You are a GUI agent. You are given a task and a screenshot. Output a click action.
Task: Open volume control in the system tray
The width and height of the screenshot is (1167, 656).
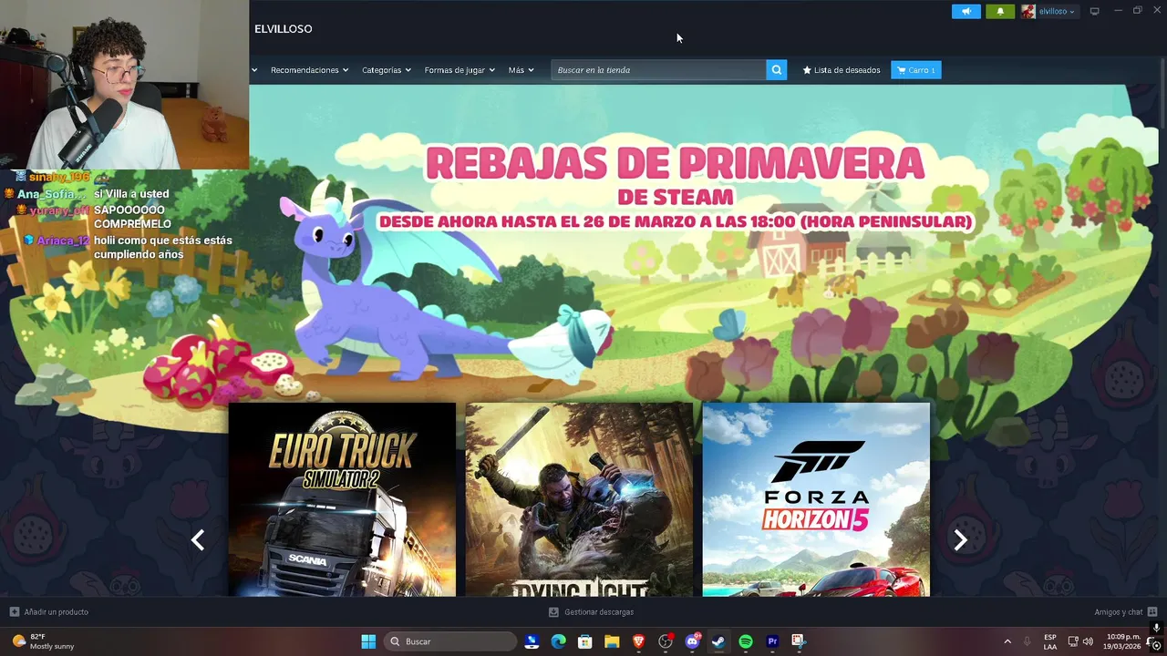click(x=1088, y=641)
